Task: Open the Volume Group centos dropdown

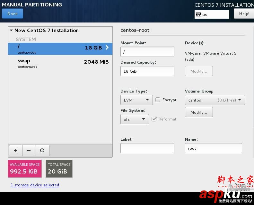Action: (x=215, y=100)
